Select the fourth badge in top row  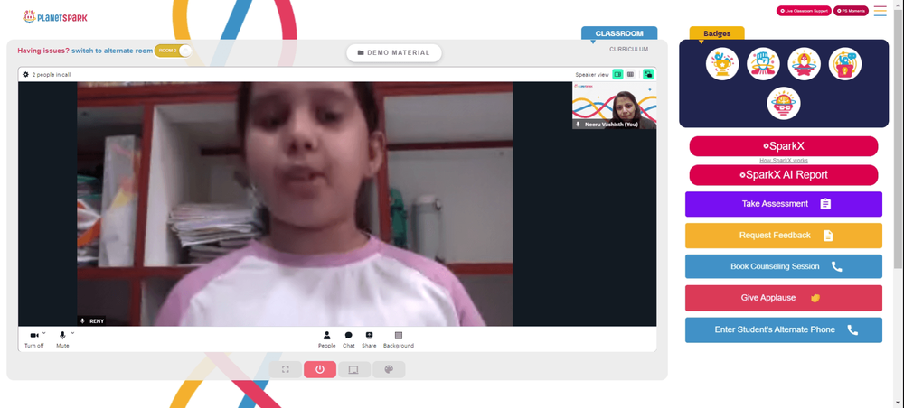click(x=845, y=64)
